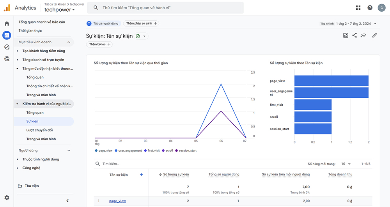Toggle the session_start legend series

click(186, 150)
